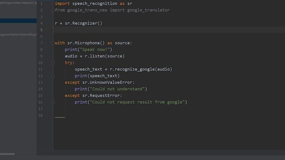Screen dimensions: 285x160
Task: Click 'google_trans_new' module name on line 2
Action: [87, 10]
